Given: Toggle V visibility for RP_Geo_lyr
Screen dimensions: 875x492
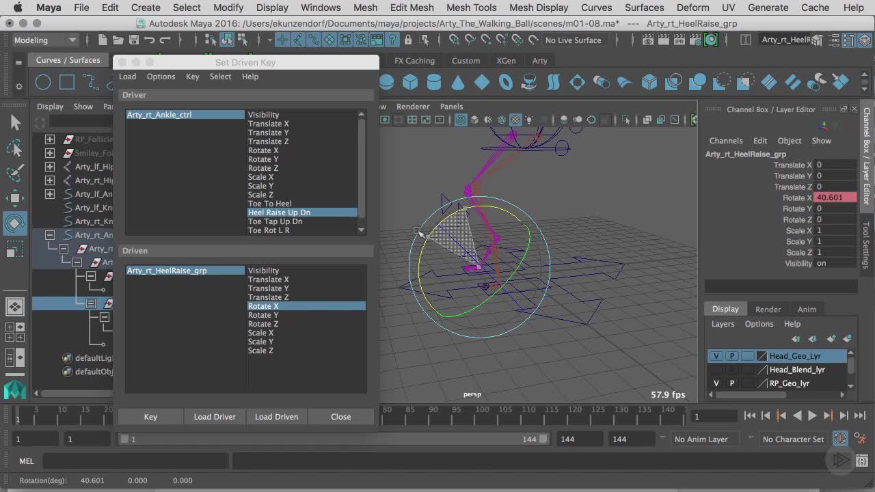Looking at the screenshot, I should pos(716,383).
